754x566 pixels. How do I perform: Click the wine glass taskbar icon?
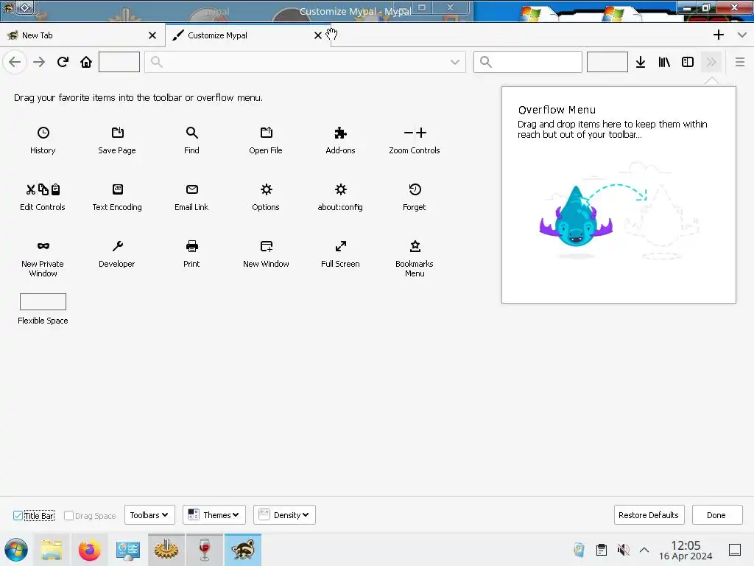pos(205,550)
